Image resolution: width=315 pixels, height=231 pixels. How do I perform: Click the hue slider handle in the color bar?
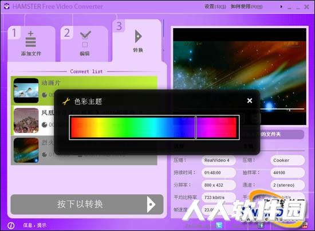(196, 127)
